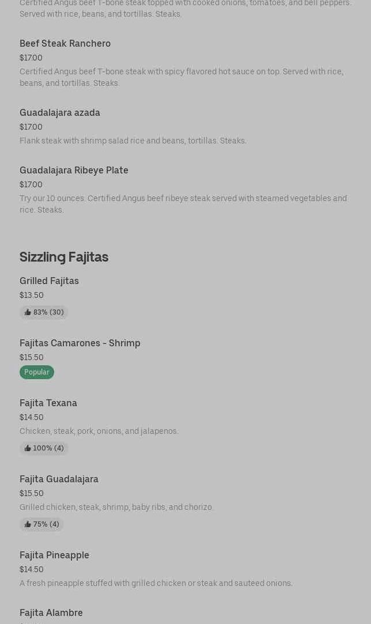Screen dimensions: 371x624
Task: Click the 83% (30) rating text
Action: [x=48, y=312]
